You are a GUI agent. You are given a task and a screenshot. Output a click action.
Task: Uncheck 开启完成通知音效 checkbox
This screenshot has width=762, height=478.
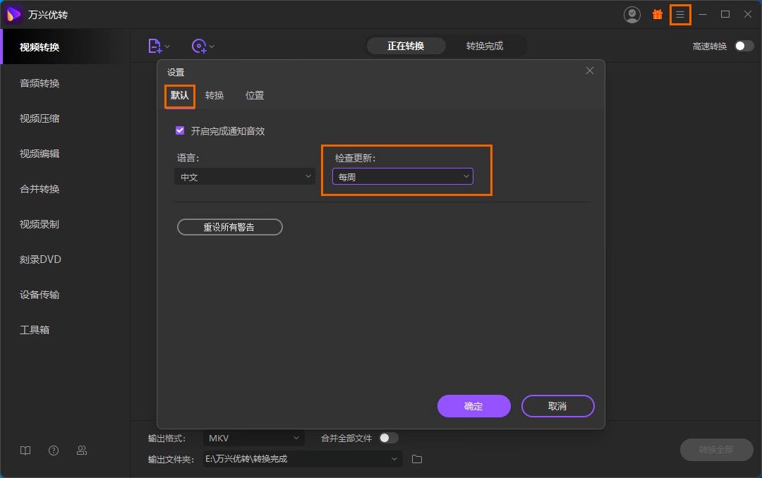point(180,130)
